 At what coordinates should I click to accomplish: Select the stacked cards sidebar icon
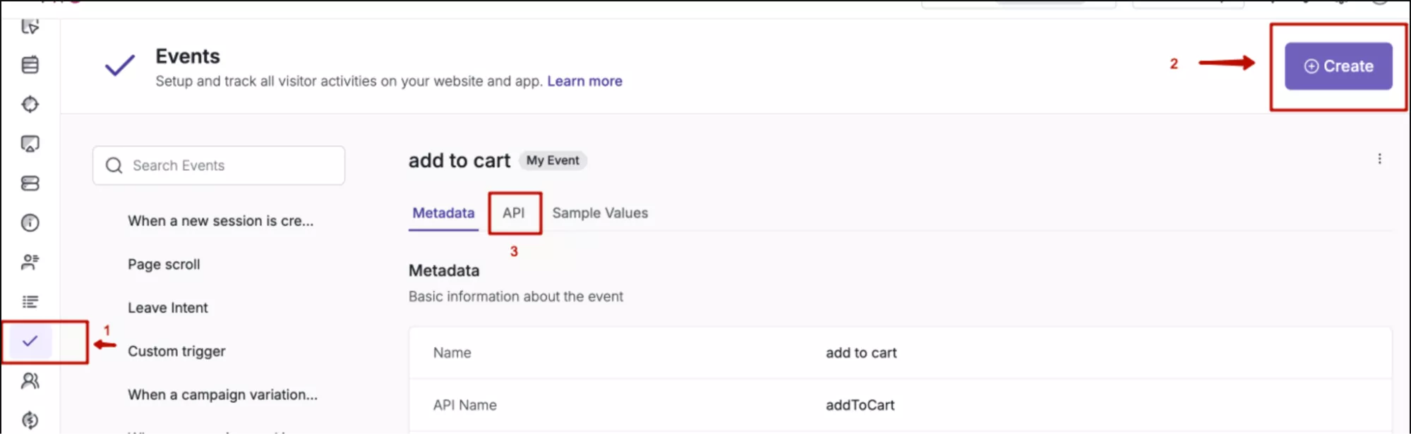[30, 183]
